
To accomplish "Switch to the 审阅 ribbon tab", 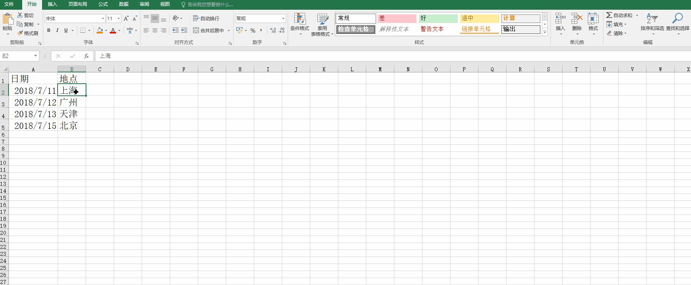I will (144, 4).
